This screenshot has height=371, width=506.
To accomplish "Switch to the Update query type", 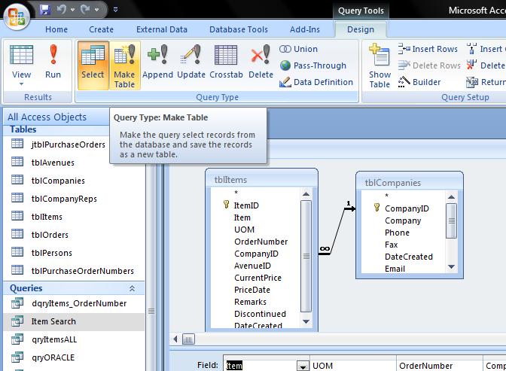I will pyautogui.click(x=191, y=62).
